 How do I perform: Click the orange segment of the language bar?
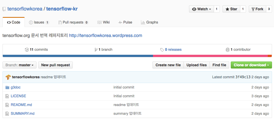coord(270,56)
